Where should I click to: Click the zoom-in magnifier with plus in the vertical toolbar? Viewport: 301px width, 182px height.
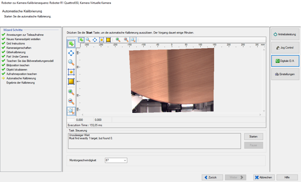71,92
